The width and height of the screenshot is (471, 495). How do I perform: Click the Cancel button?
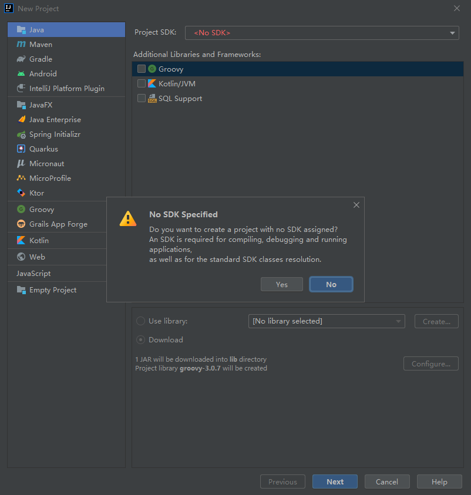click(387, 481)
